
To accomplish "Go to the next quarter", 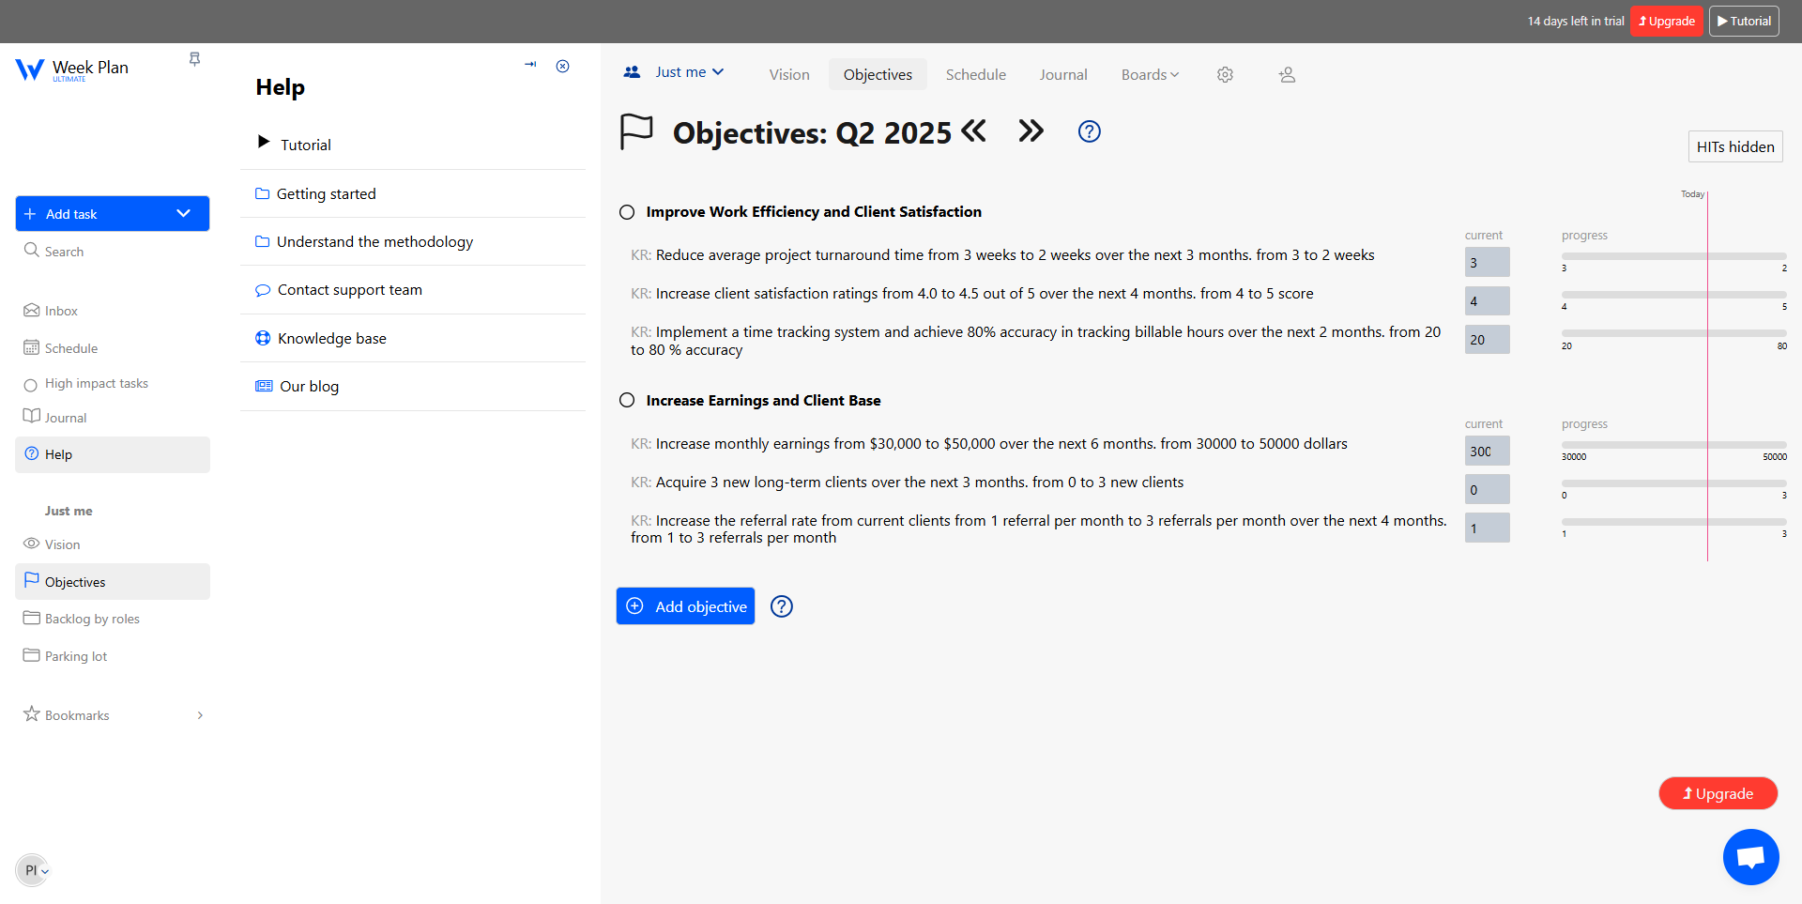I will tap(1031, 130).
